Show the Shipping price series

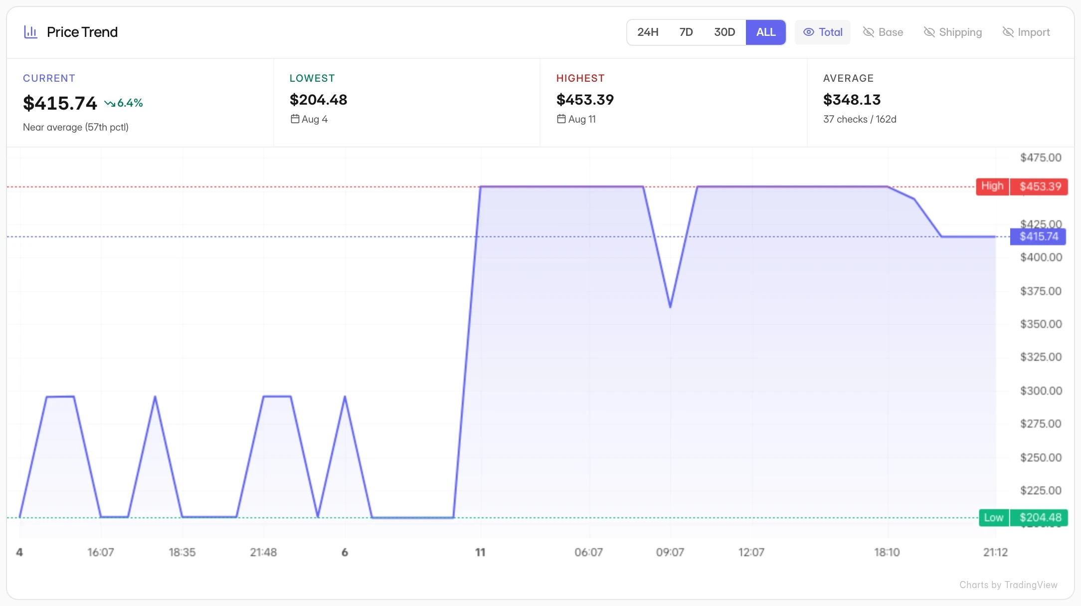(953, 32)
